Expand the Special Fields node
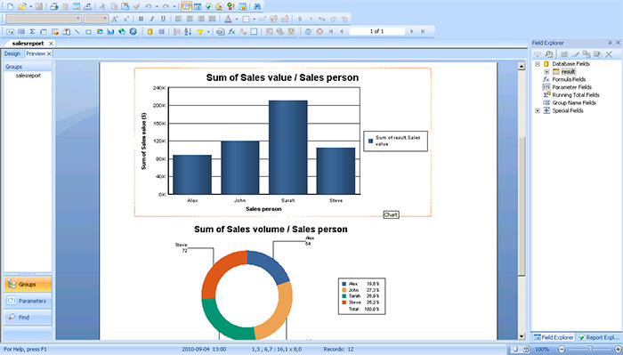Screen dimensions: 623x355 click(x=538, y=111)
